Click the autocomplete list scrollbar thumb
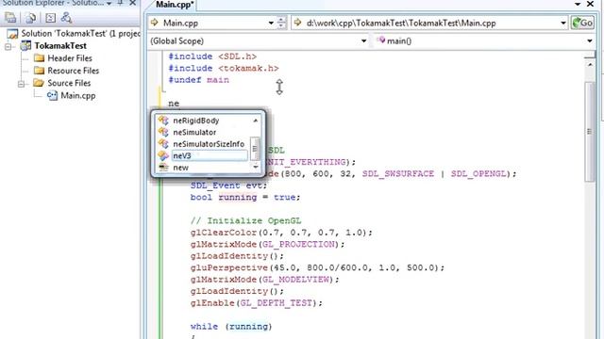 [255, 149]
